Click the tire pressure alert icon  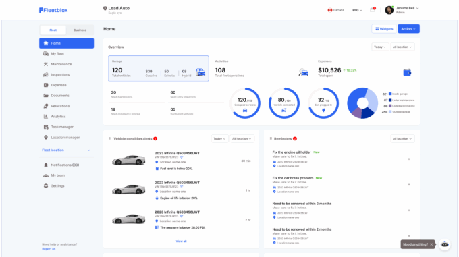coord(157,227)
